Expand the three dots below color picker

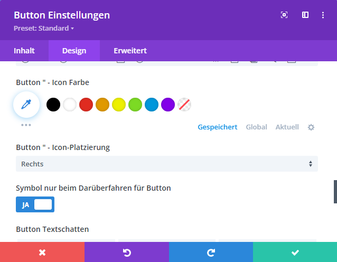[x=26, y=125]
